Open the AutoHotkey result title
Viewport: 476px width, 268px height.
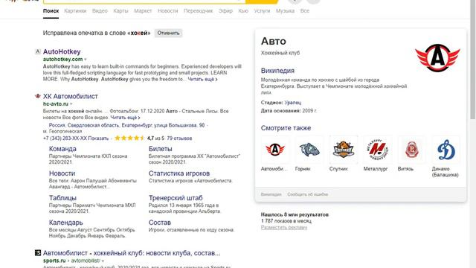point(62,51)
